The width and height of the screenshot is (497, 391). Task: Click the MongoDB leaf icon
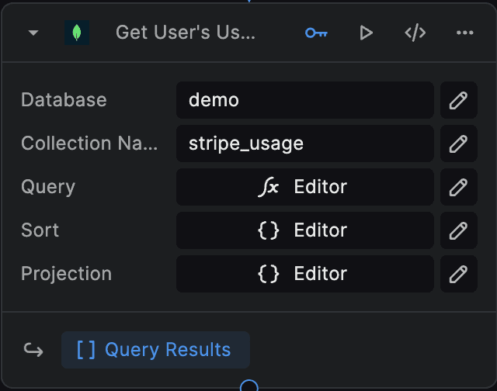pos(77,33)
